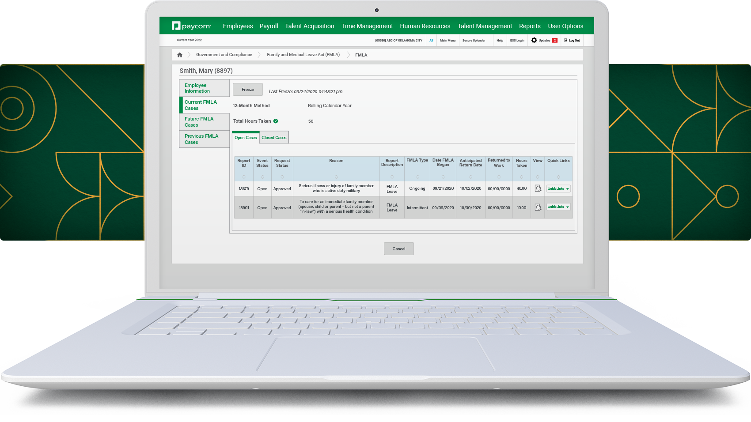
Task: View details for report 18679
Action: (538, 188)
